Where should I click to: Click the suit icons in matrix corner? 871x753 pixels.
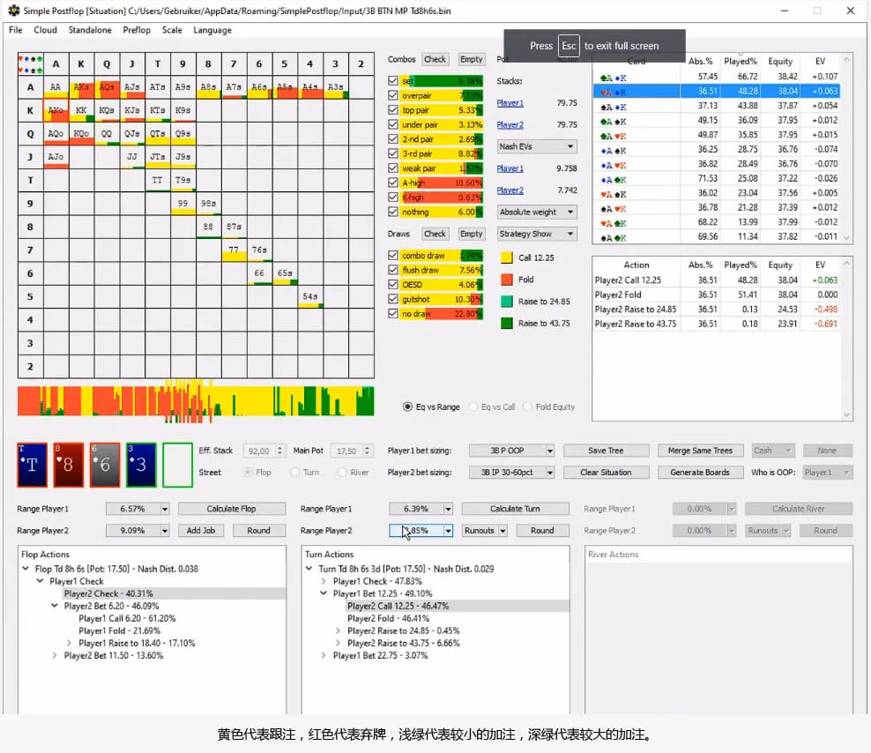(31, 63)
